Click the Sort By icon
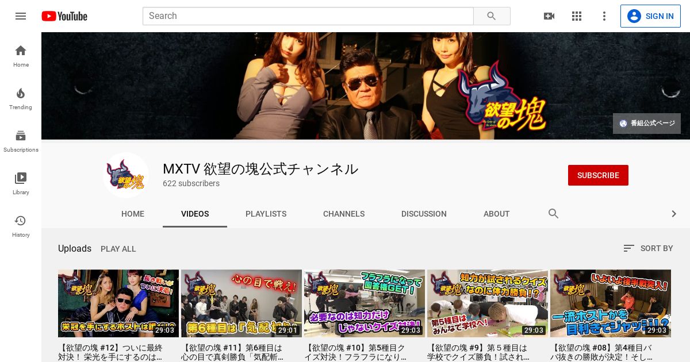This screenshot has width=690, height=362. (629, 248)
